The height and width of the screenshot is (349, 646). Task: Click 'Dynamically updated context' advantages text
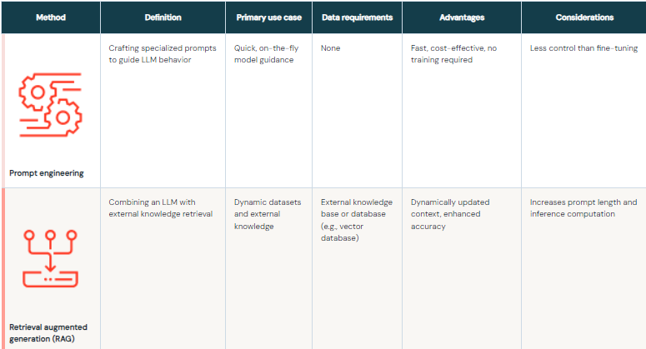click(450, 214)
